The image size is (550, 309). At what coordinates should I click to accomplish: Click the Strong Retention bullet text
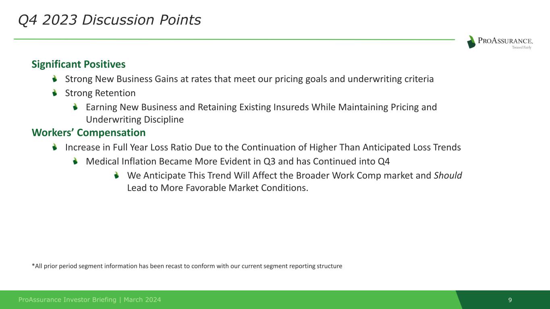[x=100, y=93]
